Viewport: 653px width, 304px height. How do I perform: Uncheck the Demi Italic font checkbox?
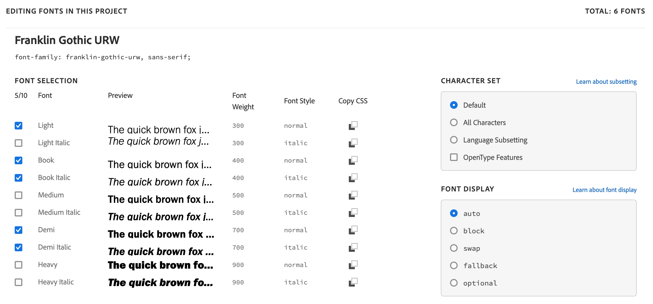pos(19,247)
